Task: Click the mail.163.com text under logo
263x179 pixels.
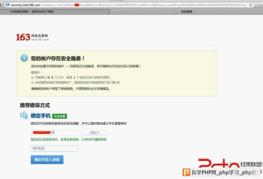Action: (40, 40)
